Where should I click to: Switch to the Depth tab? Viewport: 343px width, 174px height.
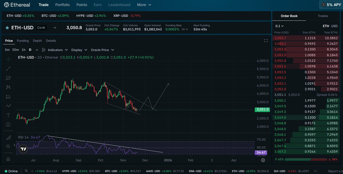coord(37,41)
